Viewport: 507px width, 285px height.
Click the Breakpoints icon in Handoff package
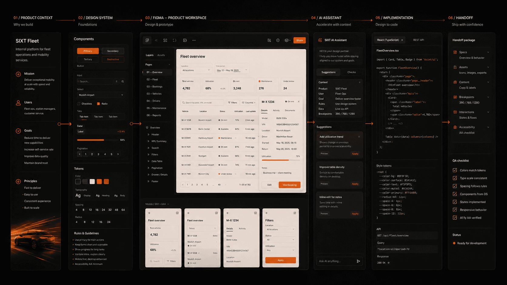click(x=455, y=97)
